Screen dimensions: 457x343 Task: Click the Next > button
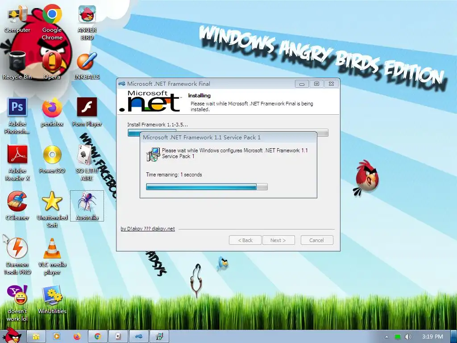coord(278,240)
